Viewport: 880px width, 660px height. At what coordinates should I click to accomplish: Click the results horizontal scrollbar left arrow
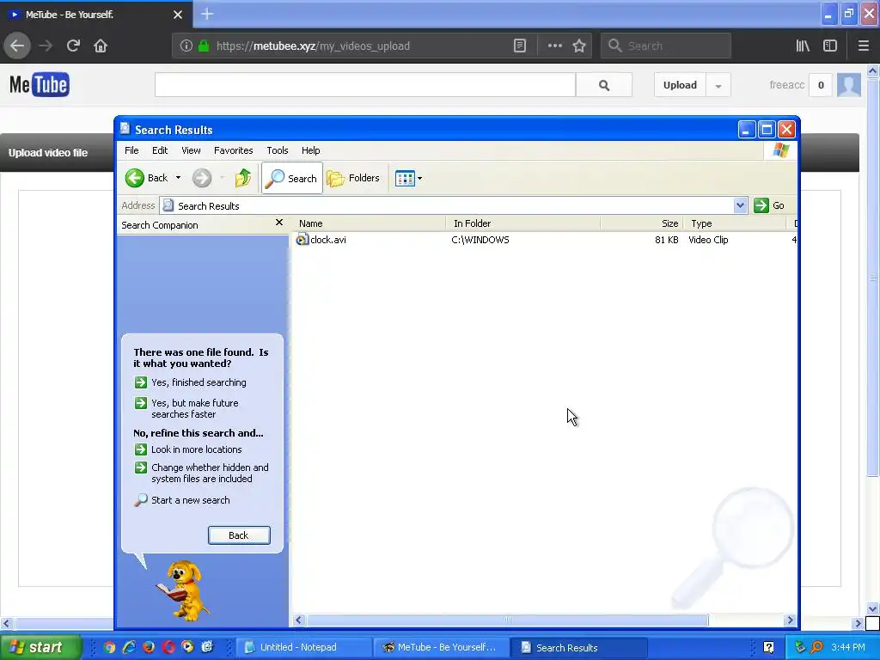[x=298, y=620]
